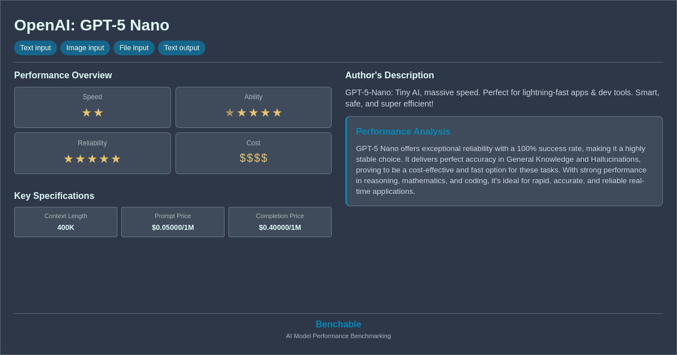Toggle the Image input capability badge

pyautogui.click(x=85, y=48)
